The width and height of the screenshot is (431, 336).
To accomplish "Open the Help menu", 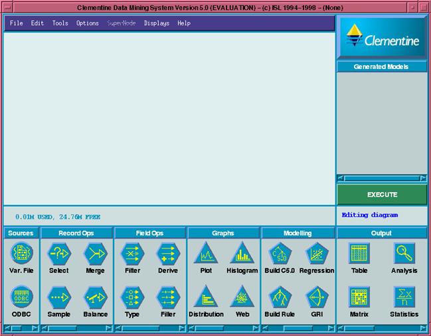I will coord(184,23).
